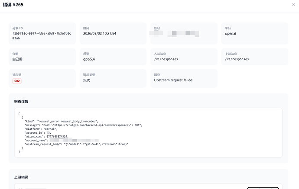Click the 上游错误 section heading
299x189 pixels.
pyautogui.click(x=21, y=177)
